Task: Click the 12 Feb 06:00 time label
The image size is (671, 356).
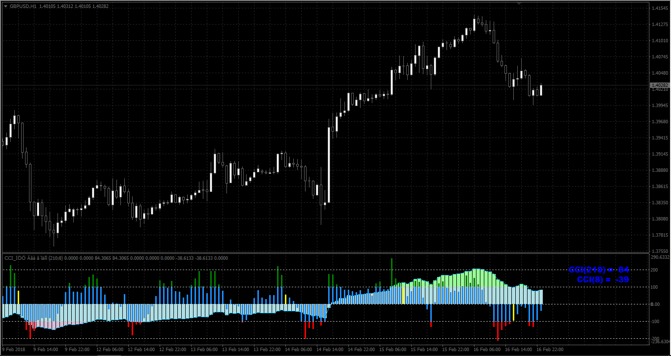Action: [x=109, y=350]
